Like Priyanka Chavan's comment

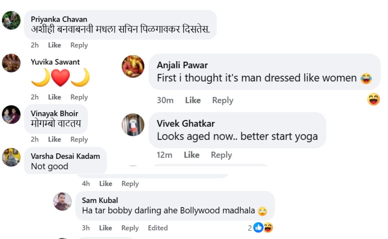pos(54,45)
